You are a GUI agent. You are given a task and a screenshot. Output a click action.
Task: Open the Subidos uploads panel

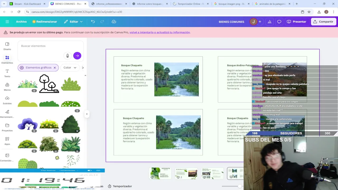pos(7,100)
